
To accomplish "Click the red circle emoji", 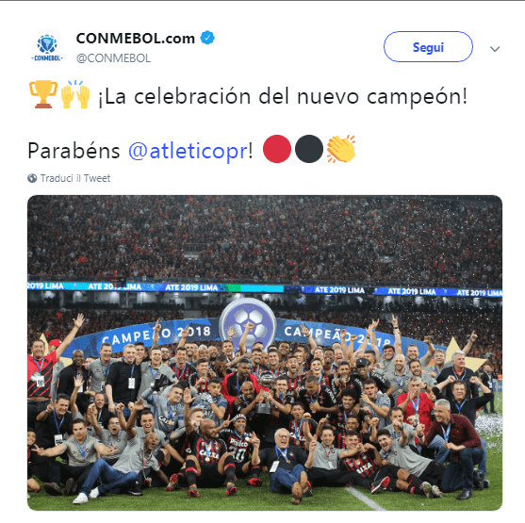I will pyautogui.click(x=277, y=149).
